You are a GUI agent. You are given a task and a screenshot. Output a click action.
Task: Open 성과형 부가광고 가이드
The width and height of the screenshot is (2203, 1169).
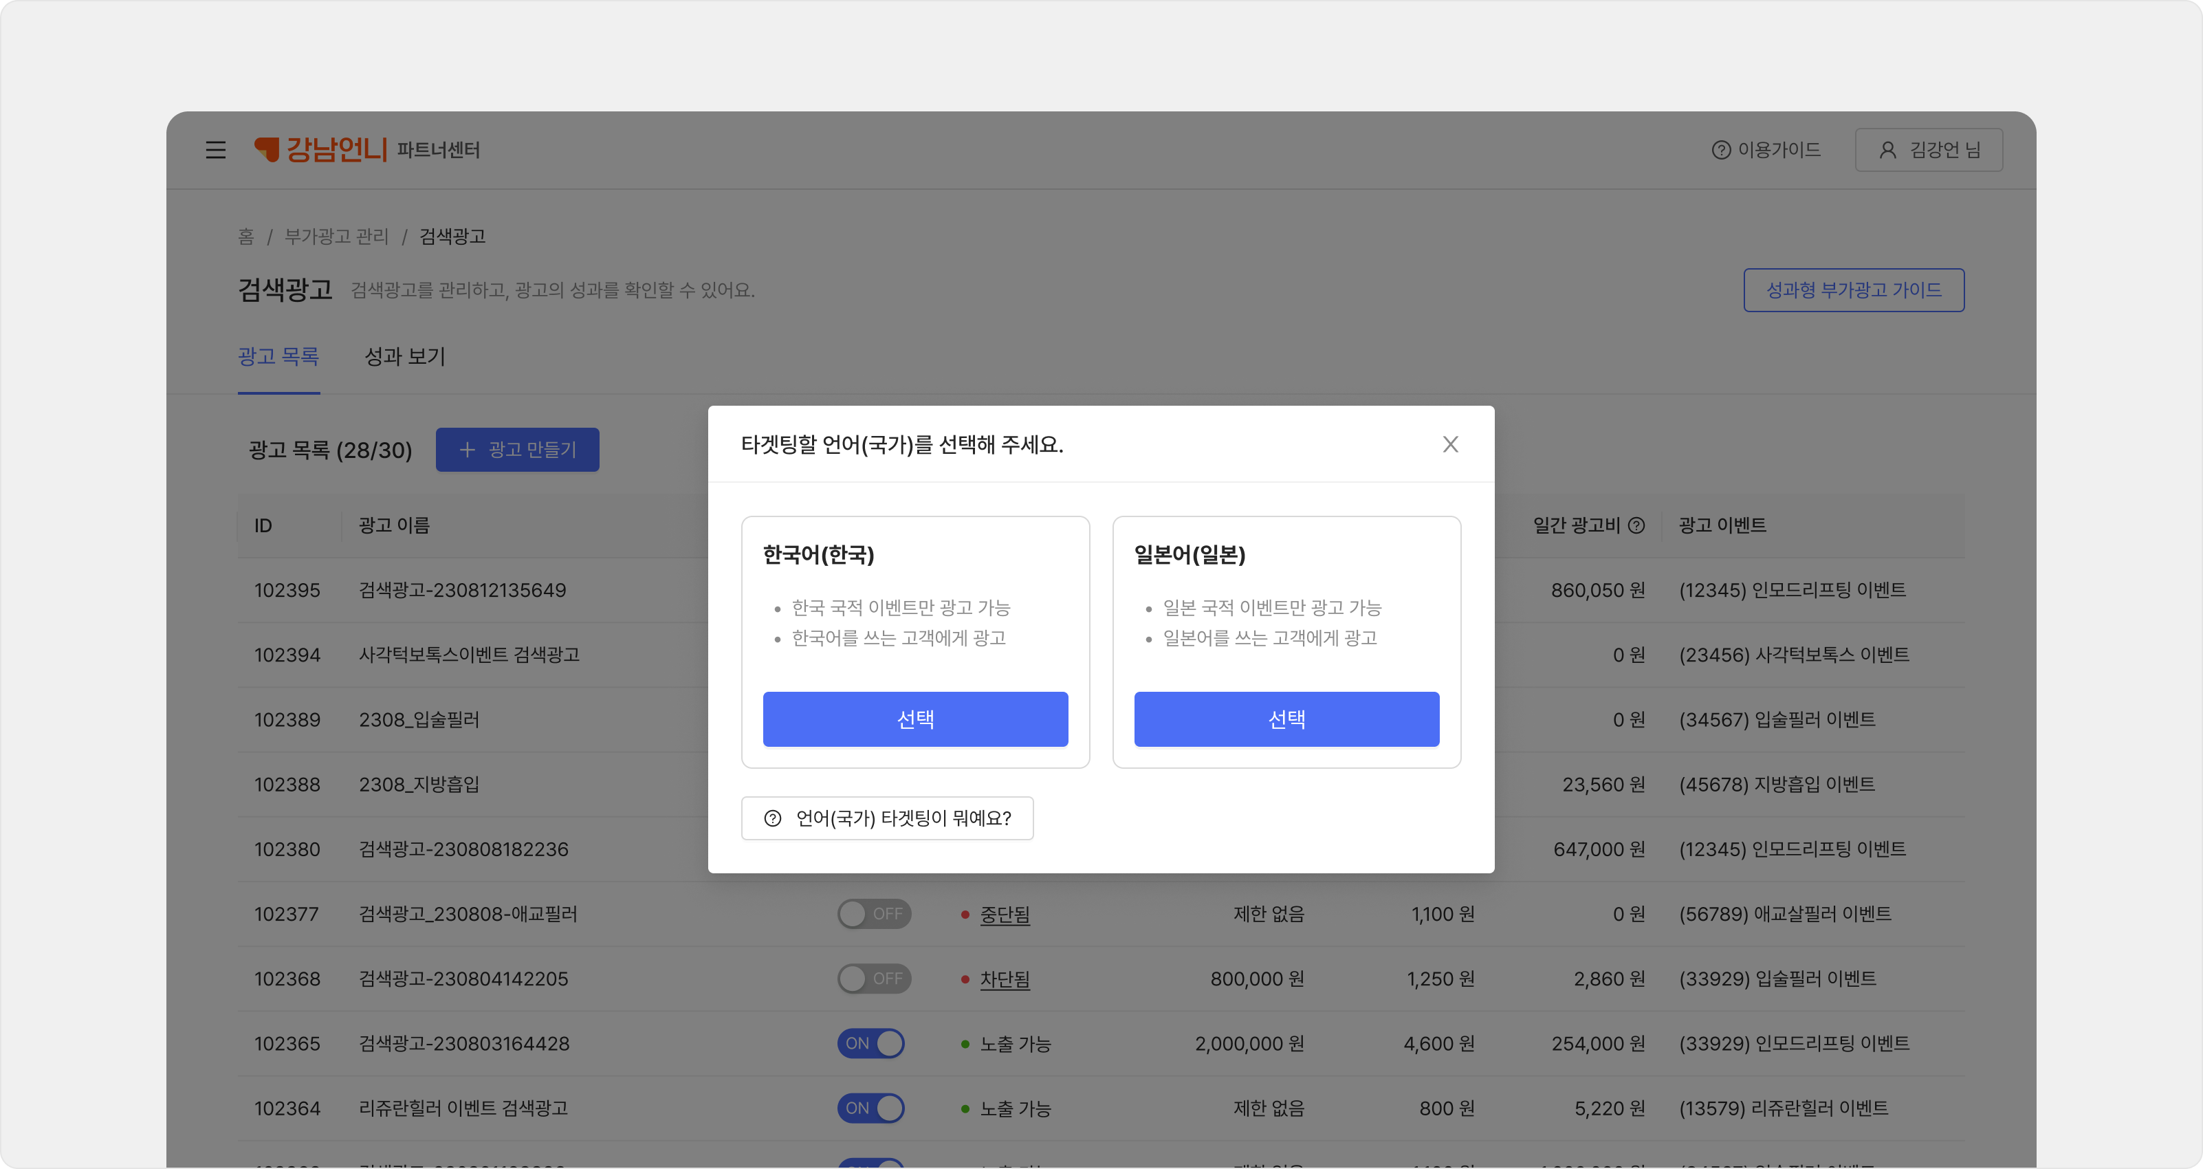pyautogui.click(x=1853, y=291)
